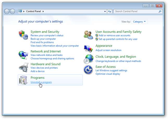Click the search magnifier icon
This screenshot has height=119, width=168.
tap(160, 11)
